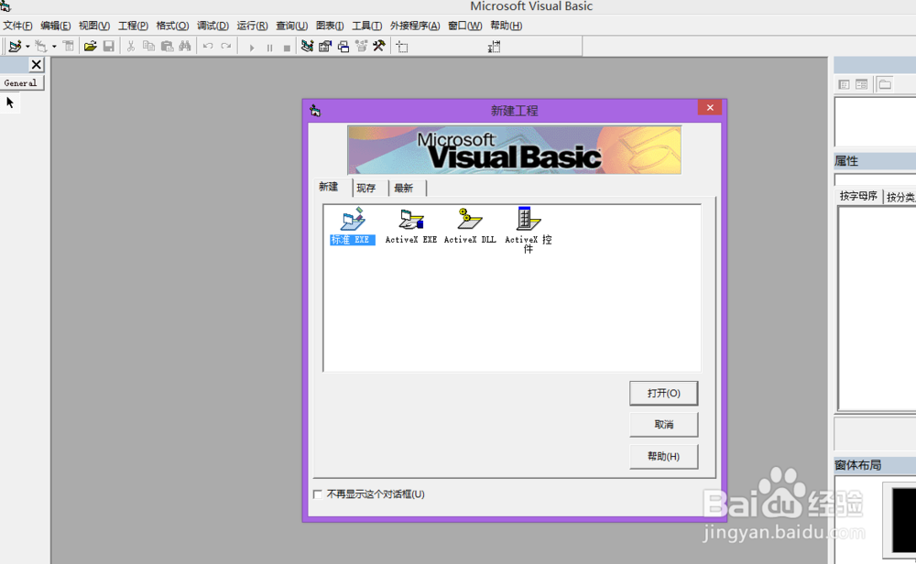Viewport: 916px width, 564px height.
Task: Select the ActiveX DLL project type
Action: pyautogui.click(x=470, y=226)
